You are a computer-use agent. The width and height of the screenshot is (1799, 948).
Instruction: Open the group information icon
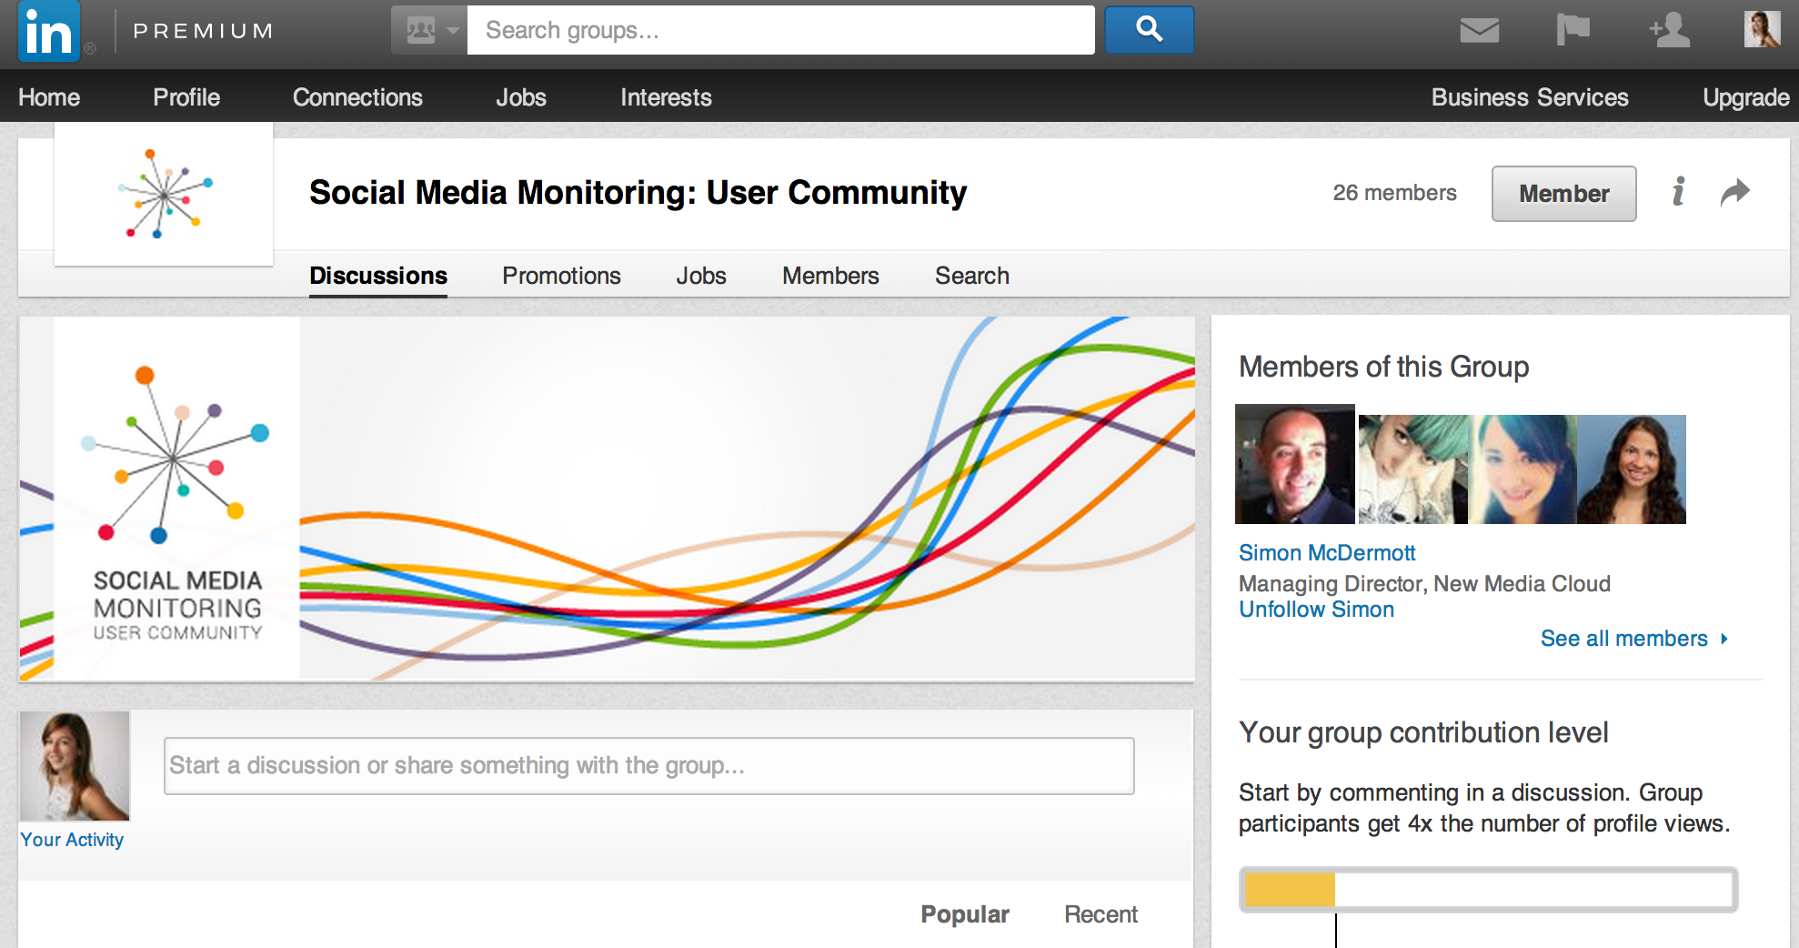coord(1678,192)
